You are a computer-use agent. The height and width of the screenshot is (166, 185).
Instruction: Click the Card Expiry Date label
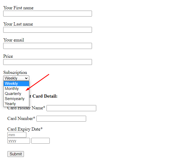(24, 129)
